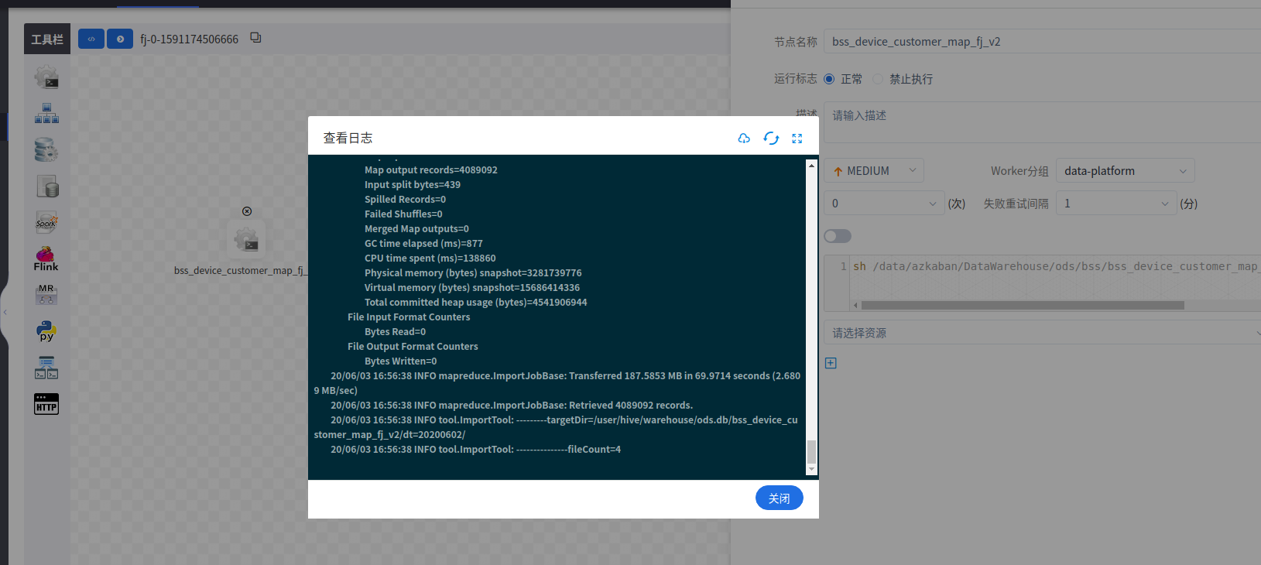Image resolution: width=1261 pixels, height=565 pixels.
Task: Click the shell node on the canvas
Action: click(x=246, y=240)
